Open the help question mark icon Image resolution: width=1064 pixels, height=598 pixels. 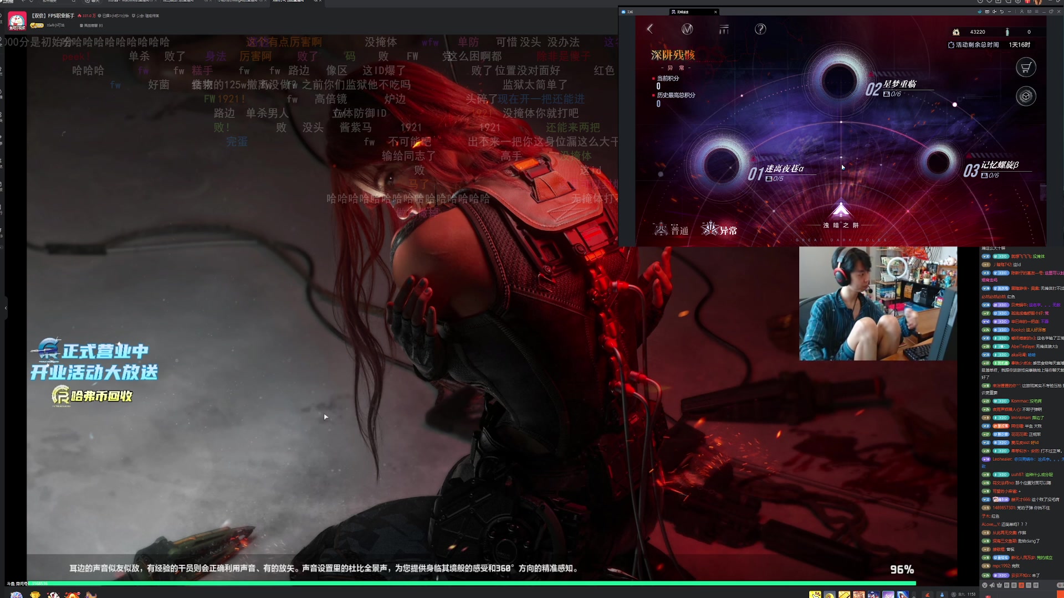[760, 29]
